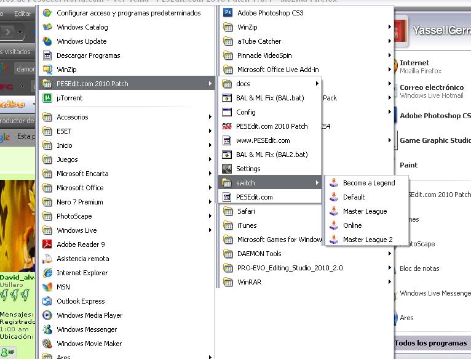Screen dimensions: 471x359
Task: Select the Master League switch icon
Action: (334, 211)
